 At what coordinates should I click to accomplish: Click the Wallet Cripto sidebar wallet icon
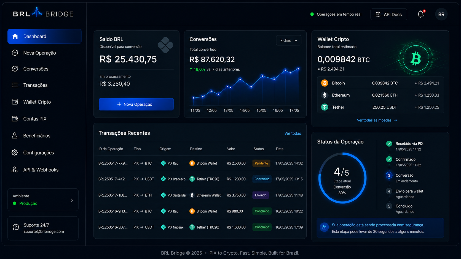click(x=15, y=102)
